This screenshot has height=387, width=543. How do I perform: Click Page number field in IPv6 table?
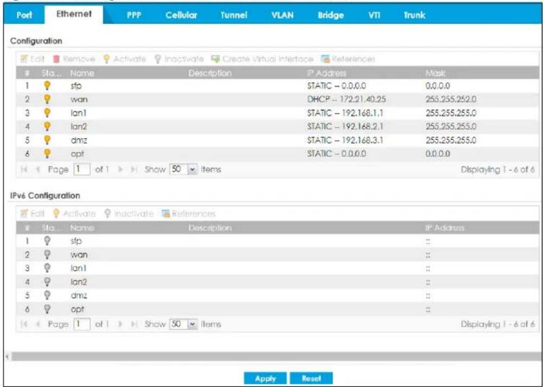click(82, 324)
